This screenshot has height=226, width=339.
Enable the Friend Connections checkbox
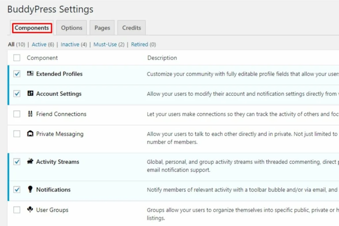click(x=17, y=114)
